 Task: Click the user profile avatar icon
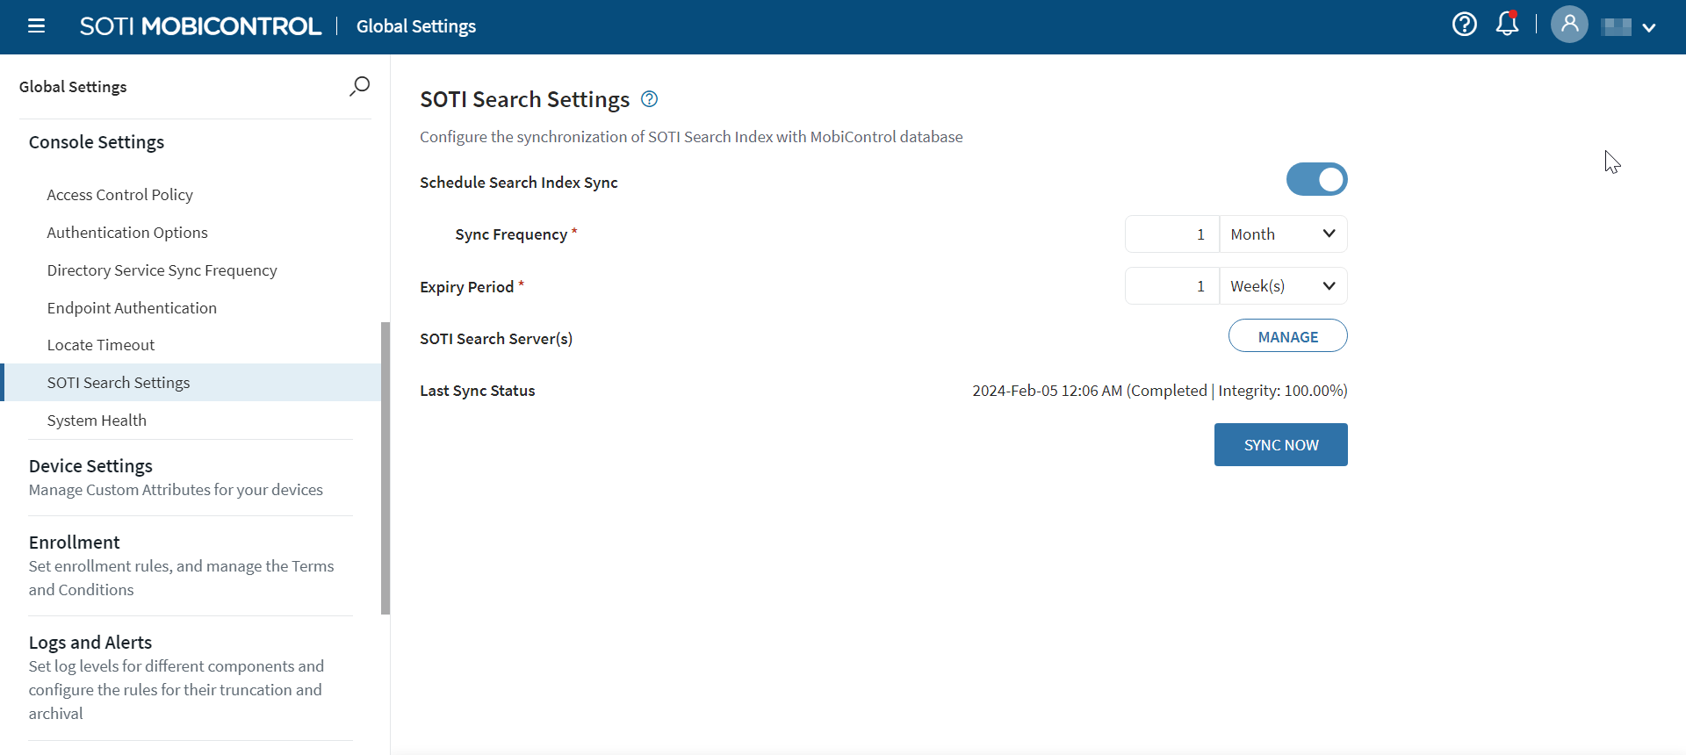tap(1569, 25)
